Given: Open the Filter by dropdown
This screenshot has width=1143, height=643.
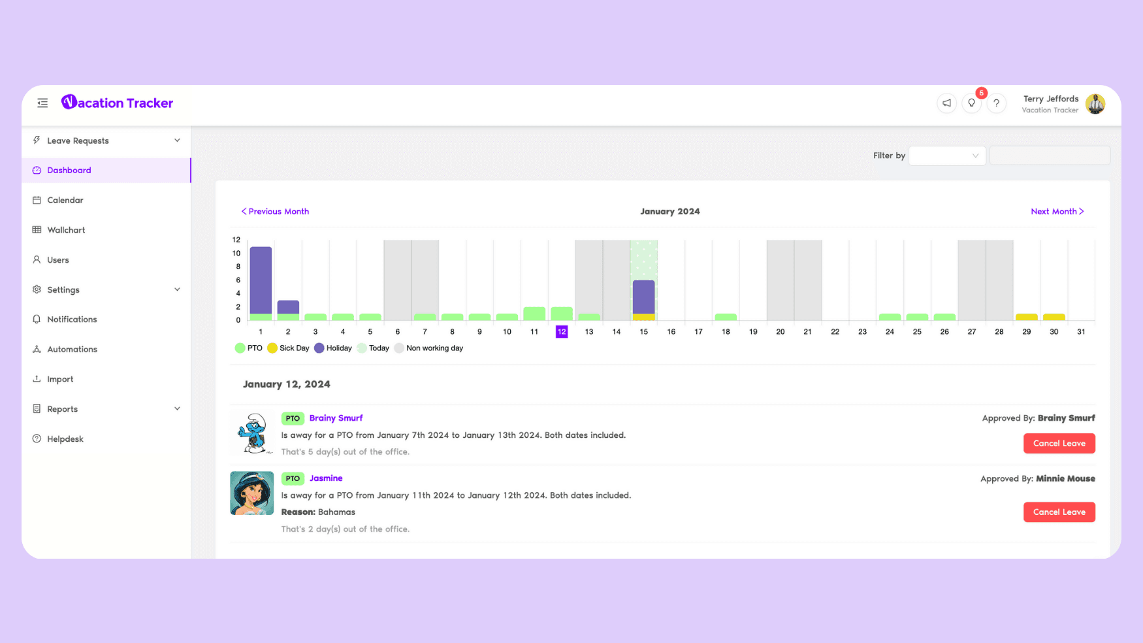Looking at the screenshot, I should [947, 156].
